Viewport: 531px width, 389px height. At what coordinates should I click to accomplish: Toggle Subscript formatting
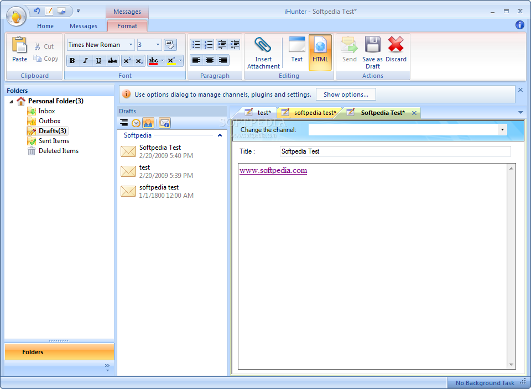[139, 61]
